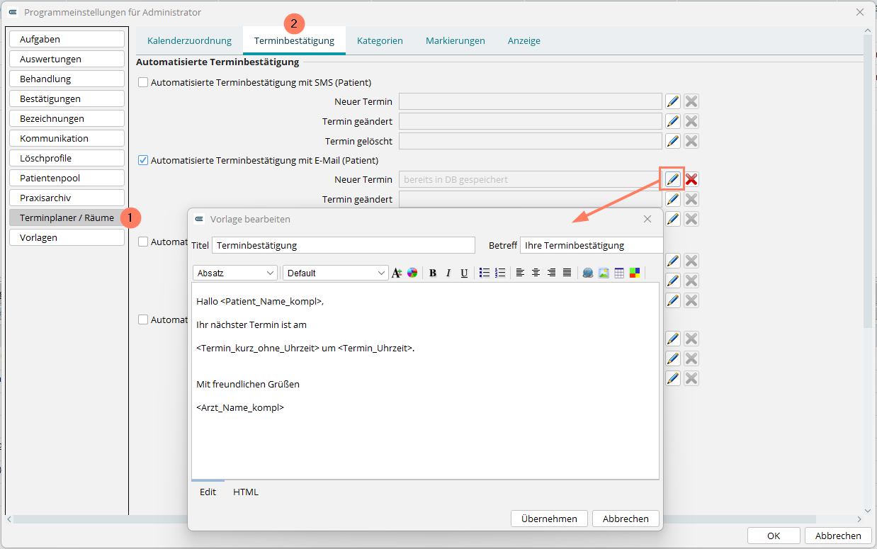This screenshot has width=877, height=549.
Task: Click Abbrechen in the Programmeinstellungen window
Action: (838, 536)
